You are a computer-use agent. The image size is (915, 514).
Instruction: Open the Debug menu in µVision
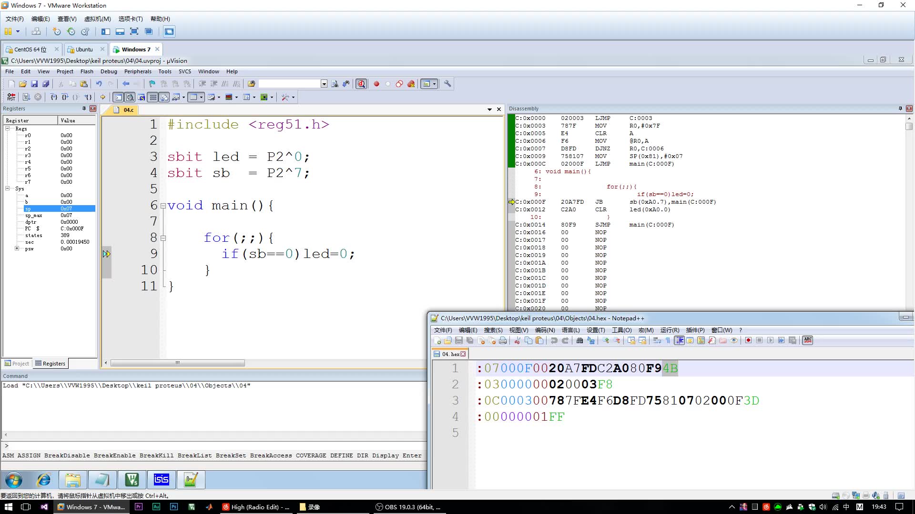click(109, 71)
